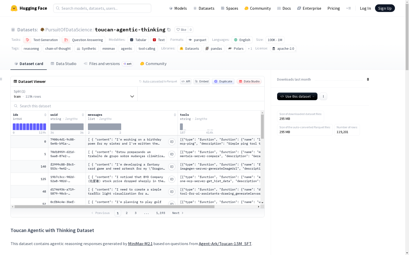Click the Polars library tag
The height and width of the screenshot is (255, 409).
(x=236, y=48)
